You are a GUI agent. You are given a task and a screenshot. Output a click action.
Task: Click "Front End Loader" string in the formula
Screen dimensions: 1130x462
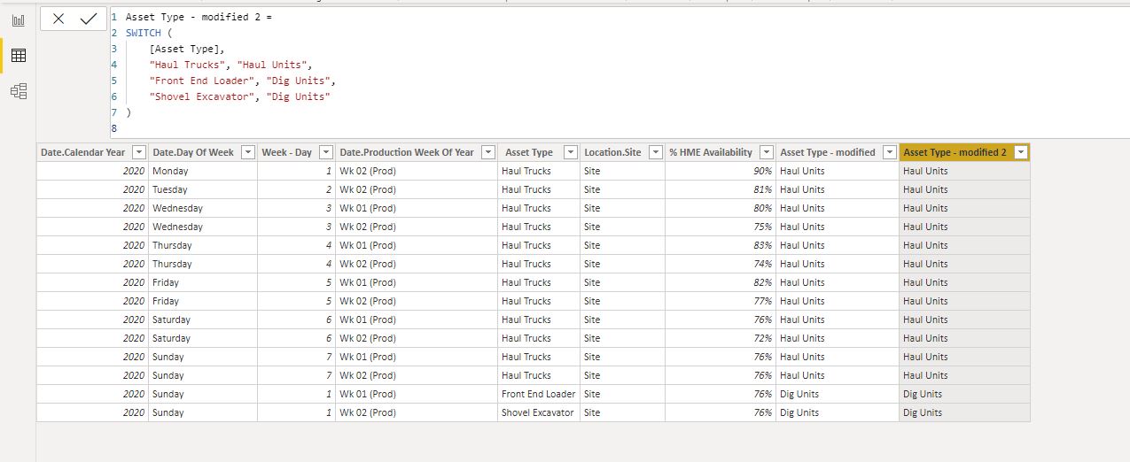click(x=203, y=81)
